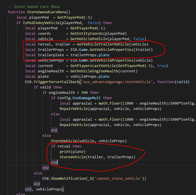Click the 'true' argument of GetPlayersLastVehicle
This screenshot has width=196, height=195.
click(x=161, y=66)
